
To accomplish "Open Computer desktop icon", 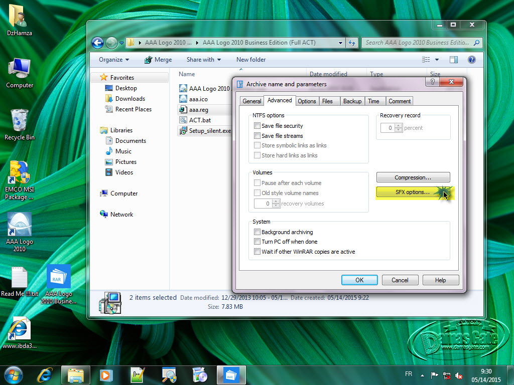I will pos(20,73).
